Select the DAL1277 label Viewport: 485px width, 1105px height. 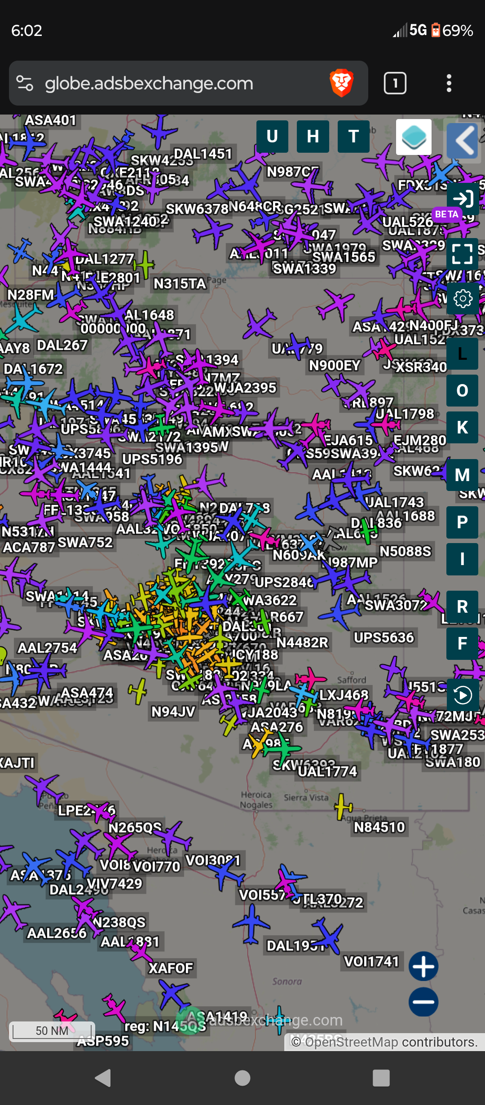[x=104, y=259]
